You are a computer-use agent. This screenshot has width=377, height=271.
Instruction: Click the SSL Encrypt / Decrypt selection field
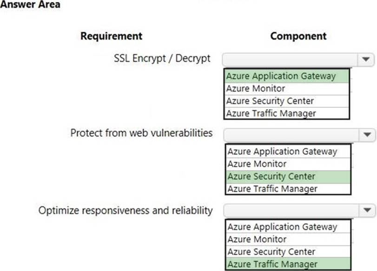click(x=290, y=59)
